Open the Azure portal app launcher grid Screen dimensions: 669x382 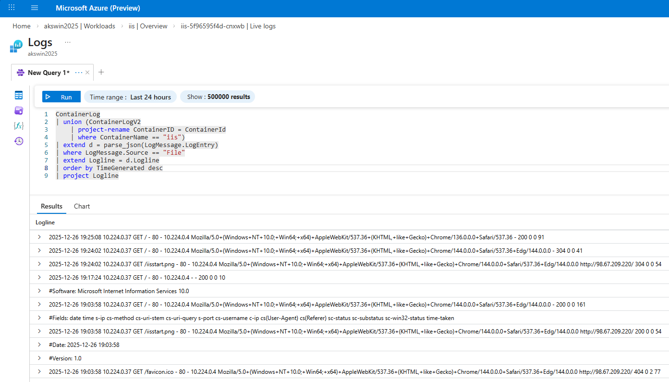pos(11,8)
